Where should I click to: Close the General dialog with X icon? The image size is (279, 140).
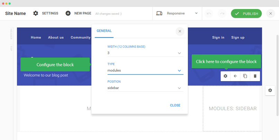point(180,31)
